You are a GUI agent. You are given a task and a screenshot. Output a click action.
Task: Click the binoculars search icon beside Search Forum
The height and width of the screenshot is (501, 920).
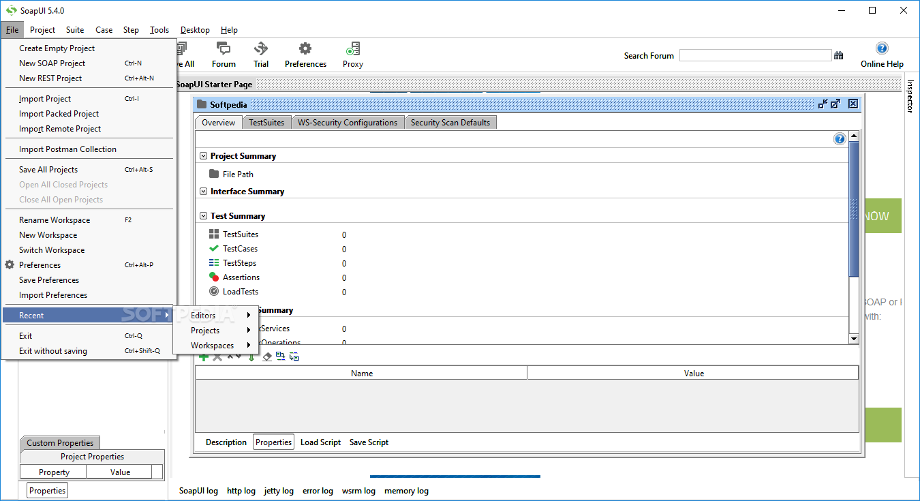(839, 56)
